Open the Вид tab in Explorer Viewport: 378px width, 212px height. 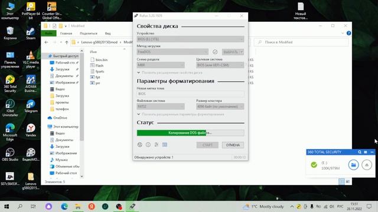tap(107, 34)
